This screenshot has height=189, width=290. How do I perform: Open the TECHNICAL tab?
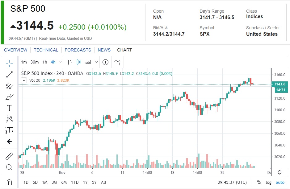tap(46, 50)
